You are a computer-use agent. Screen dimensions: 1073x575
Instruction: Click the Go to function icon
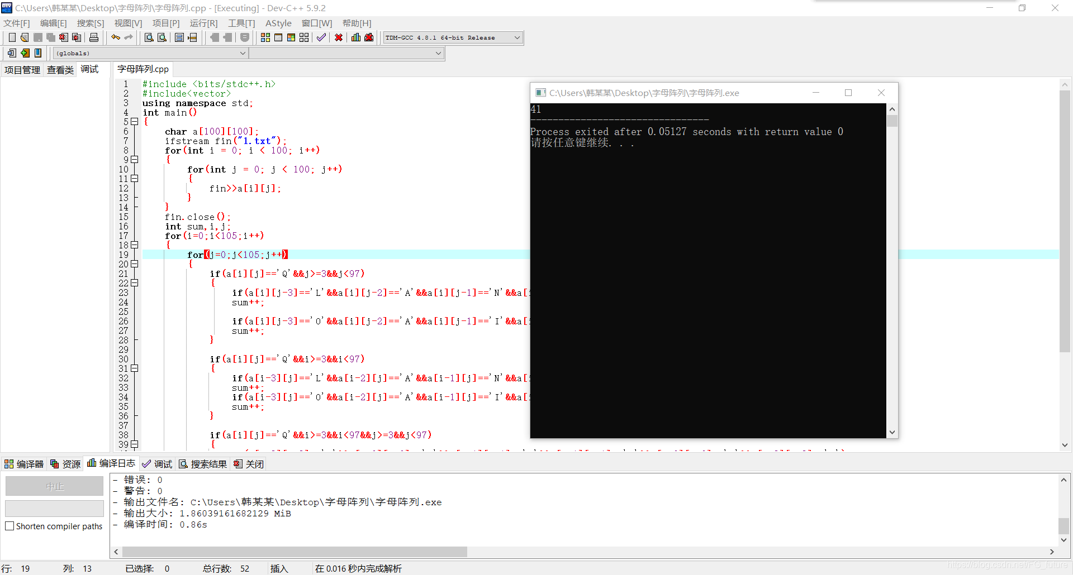coord(179,37)
